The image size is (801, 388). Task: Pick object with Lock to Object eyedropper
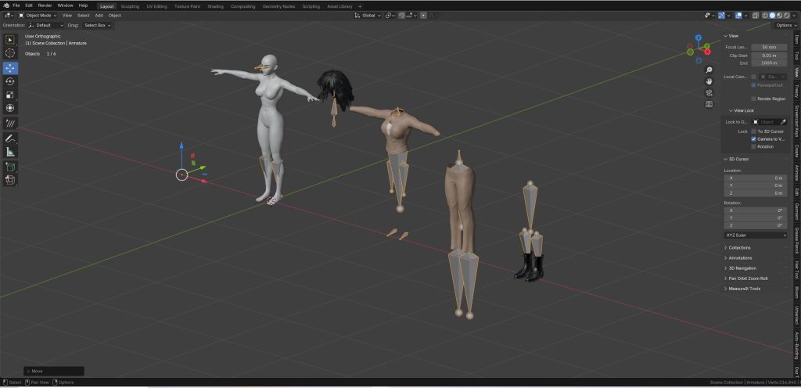(x=782, y=122)
